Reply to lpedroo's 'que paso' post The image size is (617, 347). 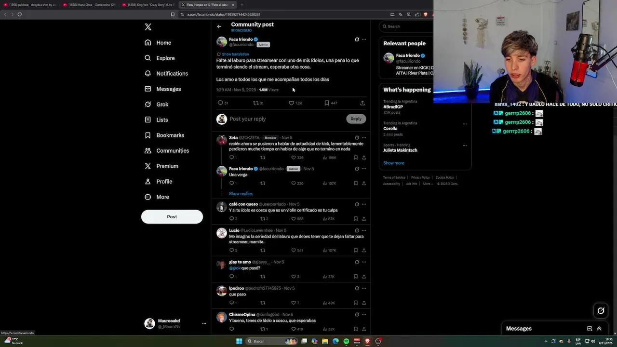pos(232,303)
